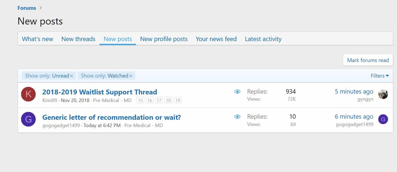Toggle watch eye on Waitlist Support Thread
The width and height of the screenshot is (397, 172).
click(x=237, y=92)
